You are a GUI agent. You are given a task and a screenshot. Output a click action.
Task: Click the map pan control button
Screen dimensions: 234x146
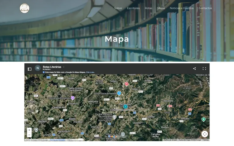205,134
